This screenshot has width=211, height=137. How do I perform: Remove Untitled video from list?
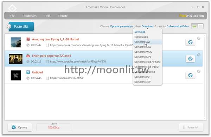click(199, 71)
